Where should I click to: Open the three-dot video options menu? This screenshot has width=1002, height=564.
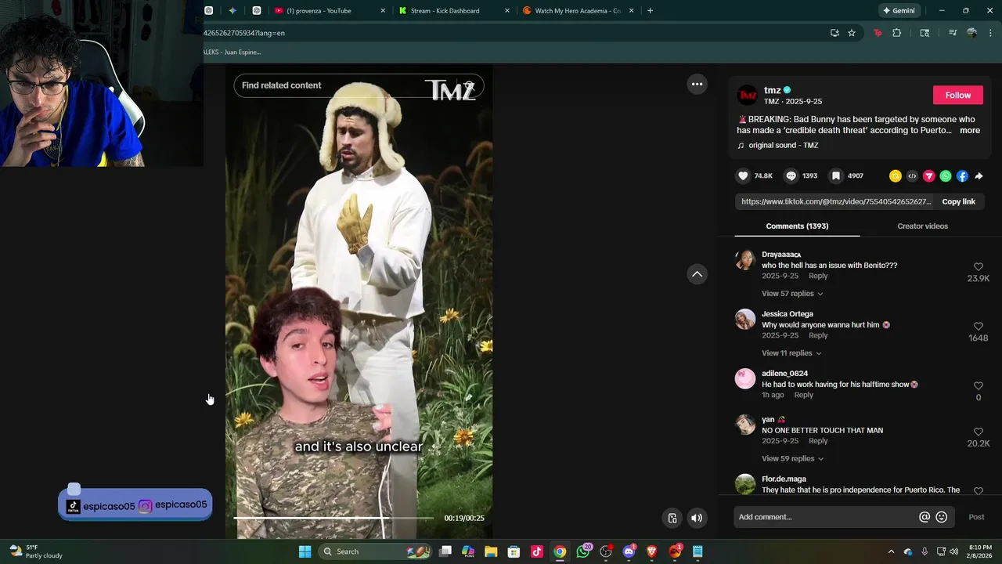tap(697, 84)
